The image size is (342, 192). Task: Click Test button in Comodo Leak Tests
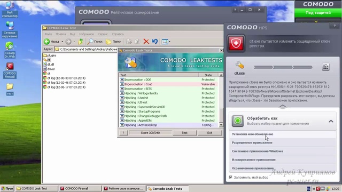point(184,133)
